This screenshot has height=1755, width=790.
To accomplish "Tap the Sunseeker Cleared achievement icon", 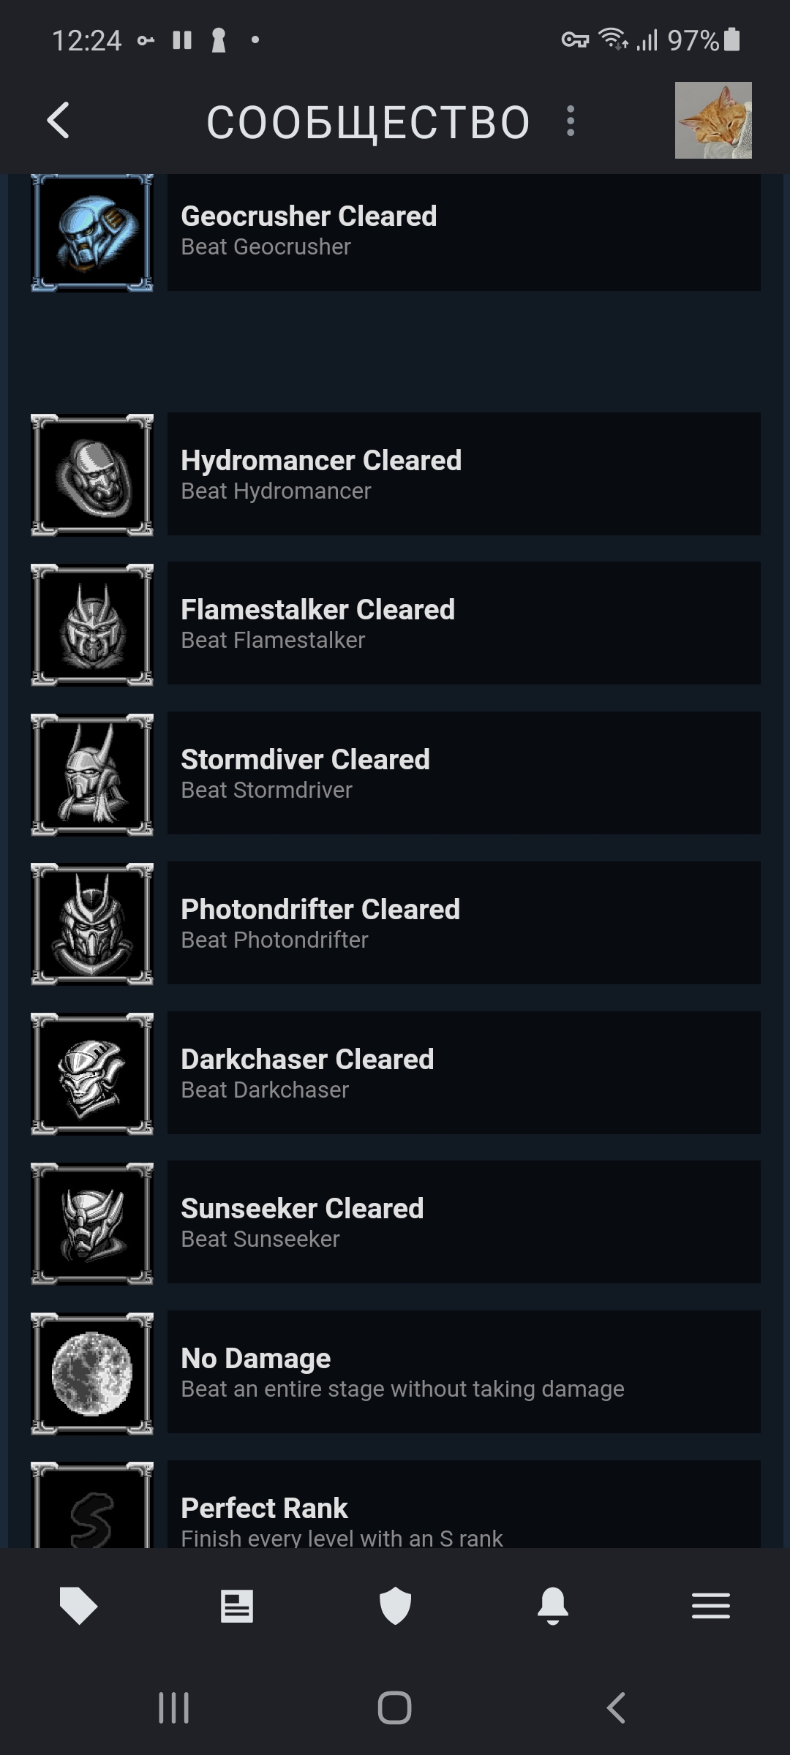I will [x=92, y=1223].
